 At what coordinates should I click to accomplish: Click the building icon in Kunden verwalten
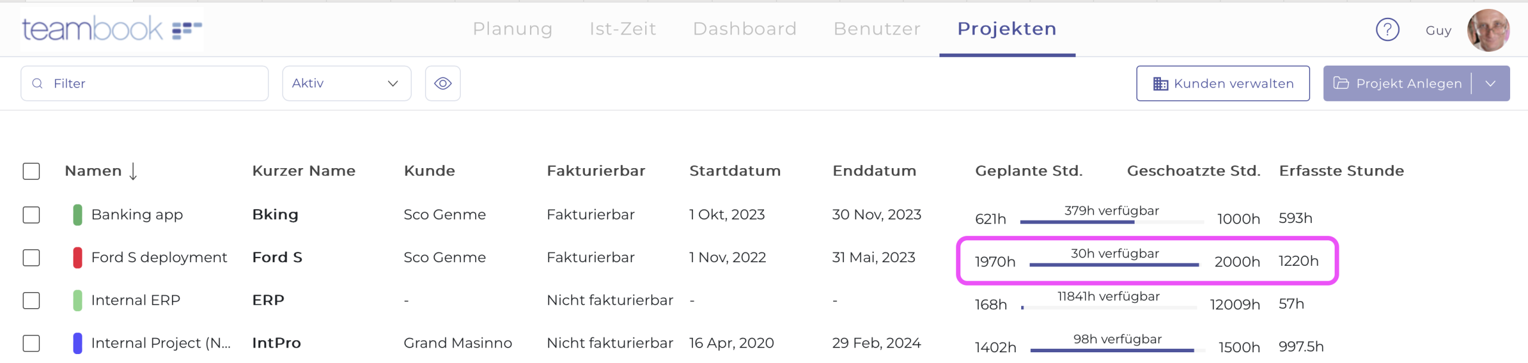1160,84
